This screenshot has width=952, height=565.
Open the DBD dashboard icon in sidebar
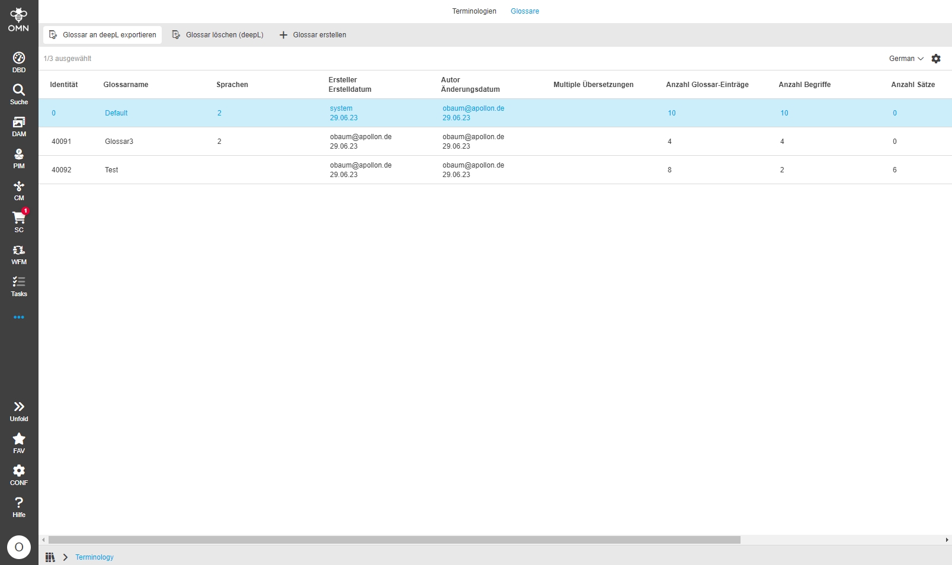coord(19,62)
